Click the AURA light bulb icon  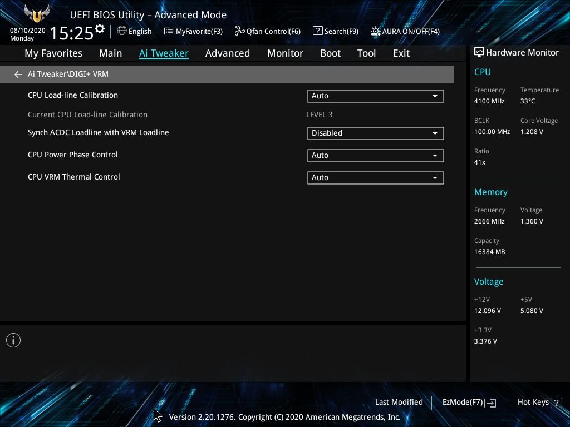point(376,31)
